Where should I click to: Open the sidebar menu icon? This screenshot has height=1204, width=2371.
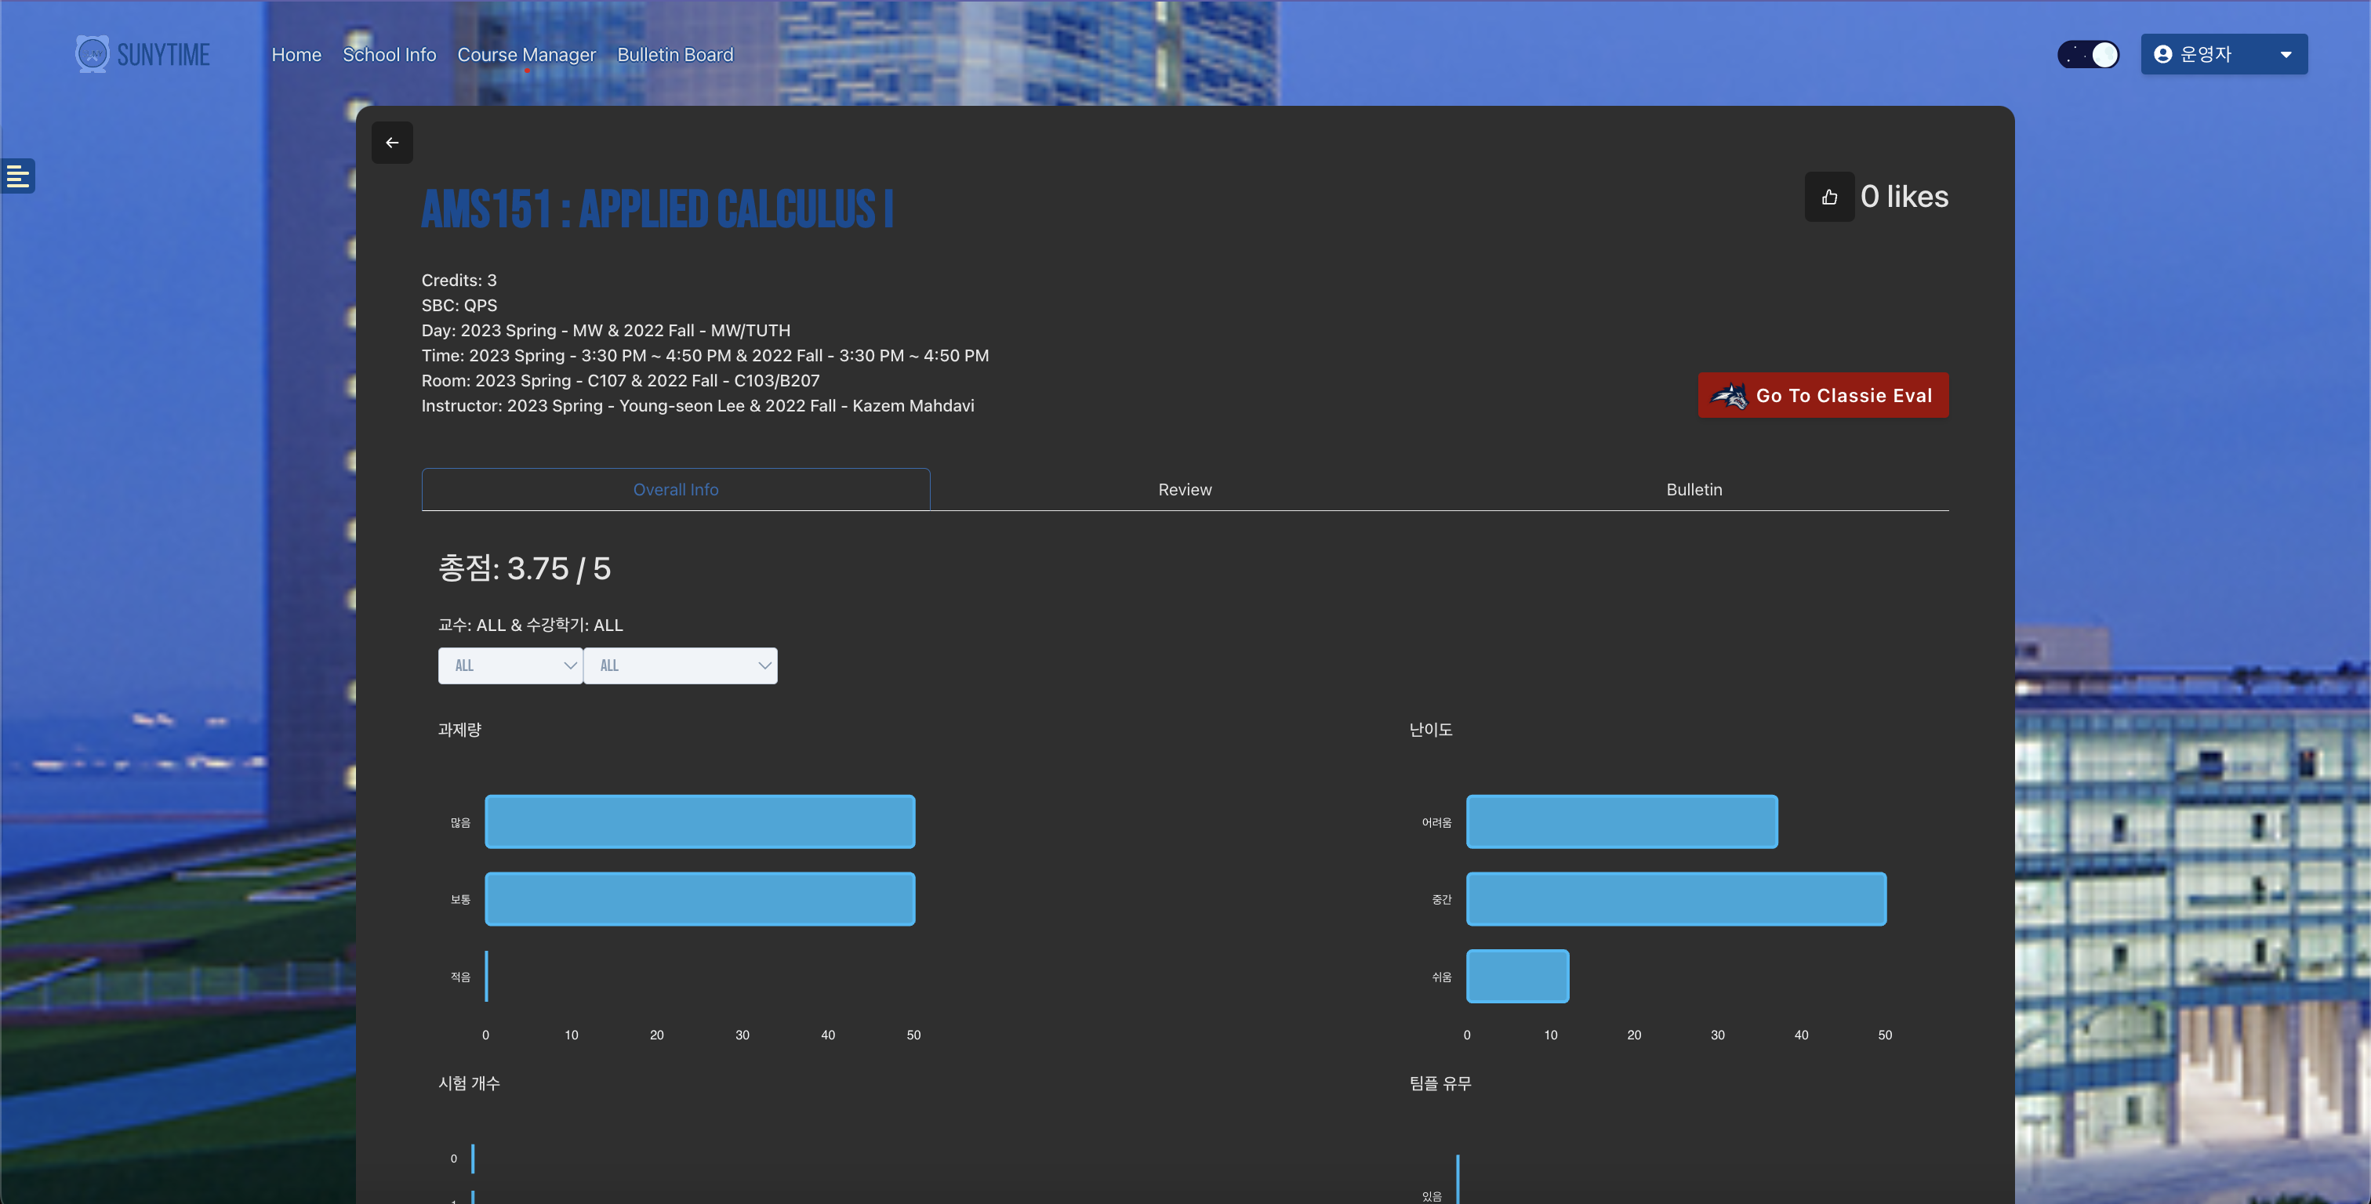17,176
